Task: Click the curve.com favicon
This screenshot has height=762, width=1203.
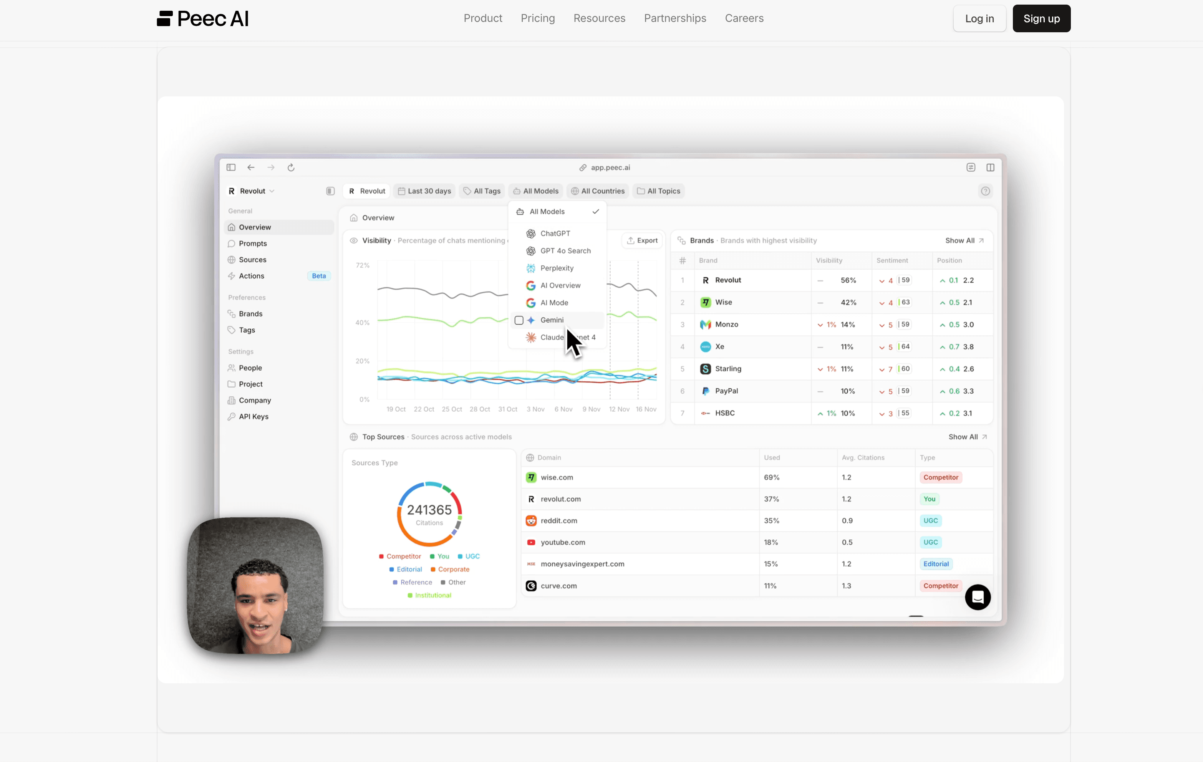Action: click(531, 586)
